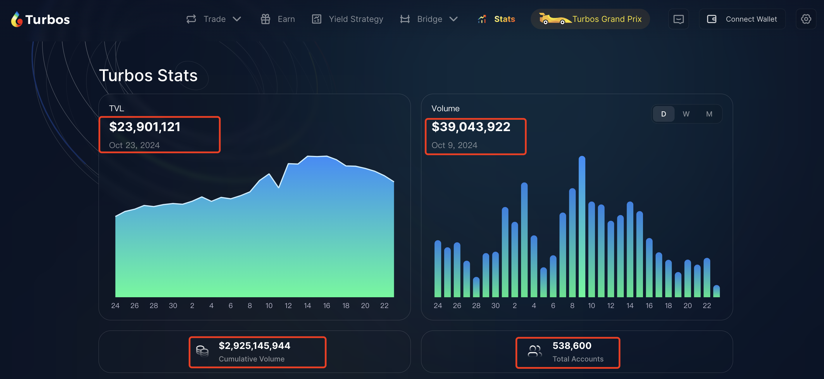Expand the Bridge dropdown chevron
The height and width of the screenshot is (379, 824).
tap(453, 19)
